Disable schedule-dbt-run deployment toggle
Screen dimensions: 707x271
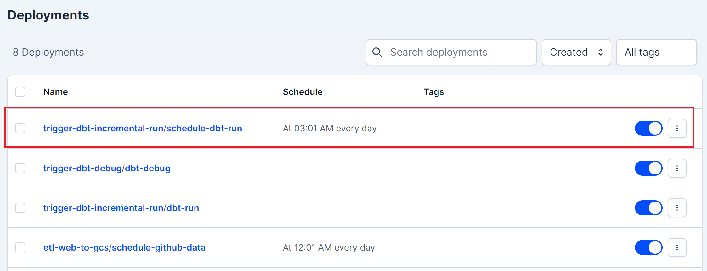(x=648, y=128)
